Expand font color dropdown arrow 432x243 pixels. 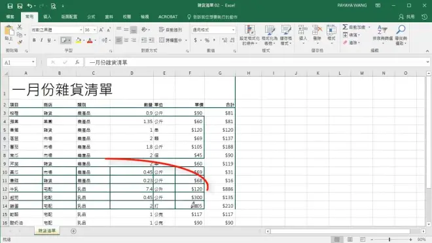95,41
